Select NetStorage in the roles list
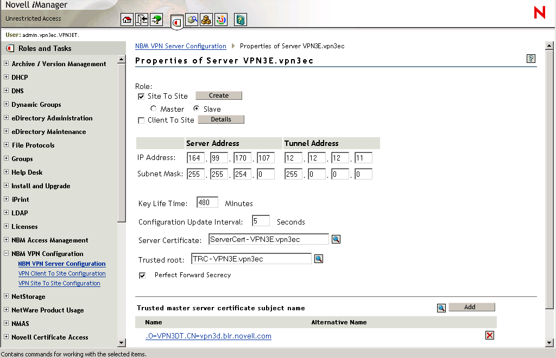Image resolution: width=556 pixels, height=358 pixels. pos(28,297)
